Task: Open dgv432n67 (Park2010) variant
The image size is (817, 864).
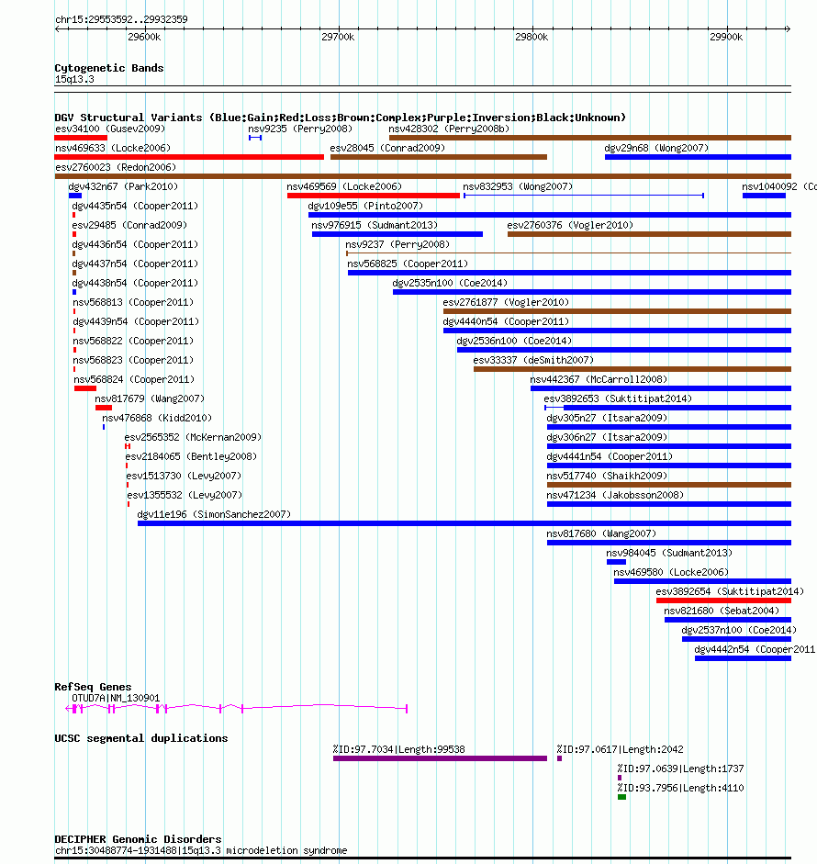Action: coord(75,196)
